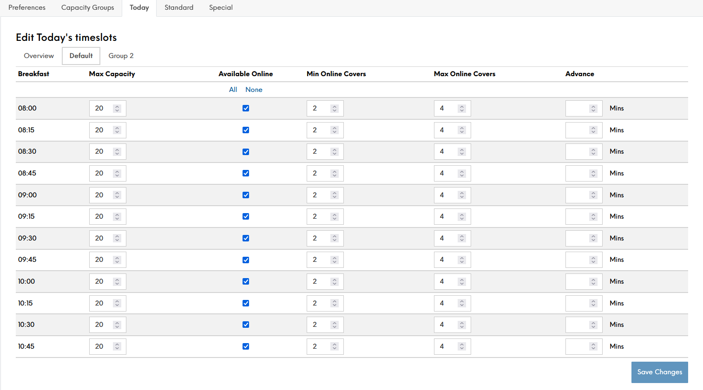Toggle Available Online checkbox for 08:15
The width and height of the screenshot is (703, 390).
pyautogui.click(x=246, y=130)
